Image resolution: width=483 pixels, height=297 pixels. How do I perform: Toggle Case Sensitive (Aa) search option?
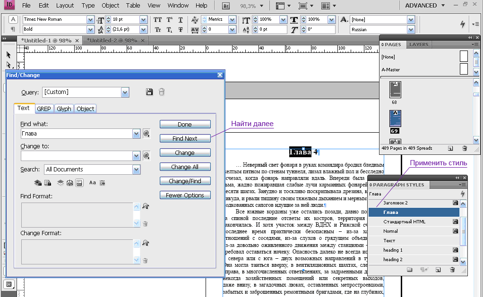pos(93,183)
